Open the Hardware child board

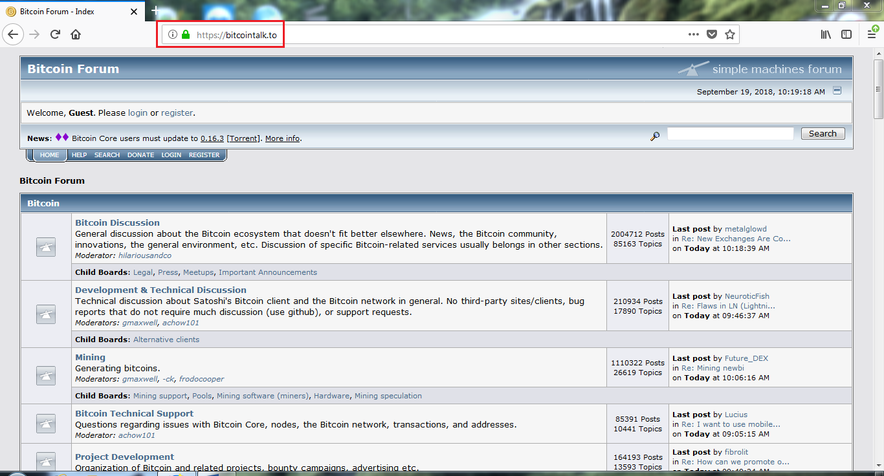click(331, 396)
